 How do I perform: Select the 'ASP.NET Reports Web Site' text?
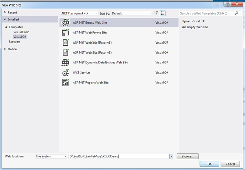(91, 83)
